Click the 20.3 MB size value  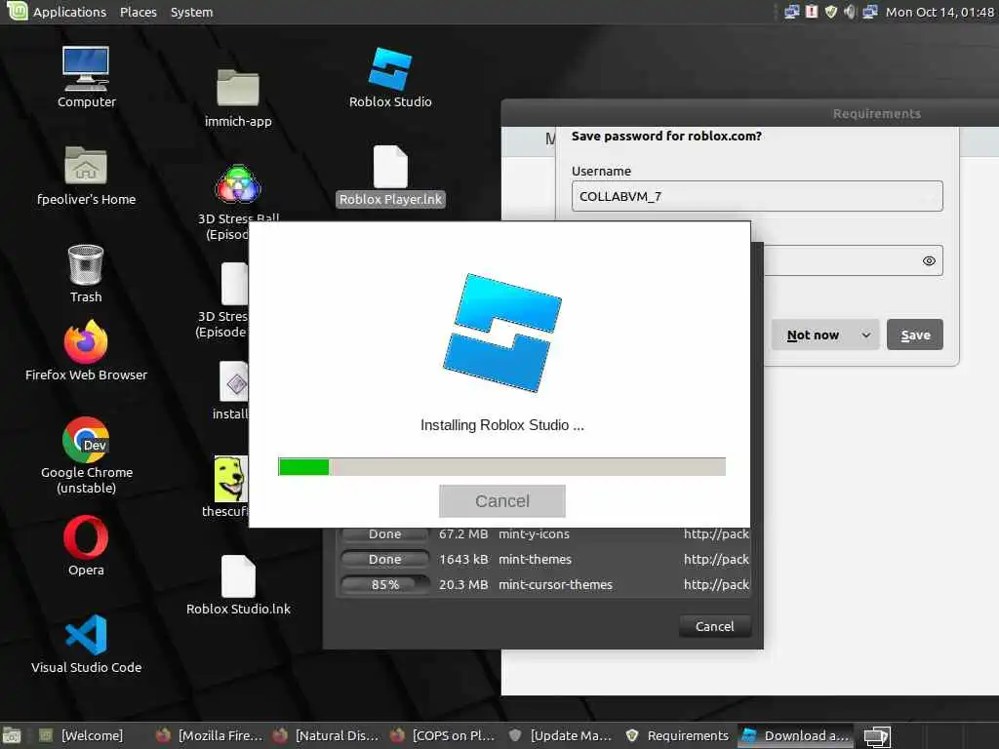[463, 585]
